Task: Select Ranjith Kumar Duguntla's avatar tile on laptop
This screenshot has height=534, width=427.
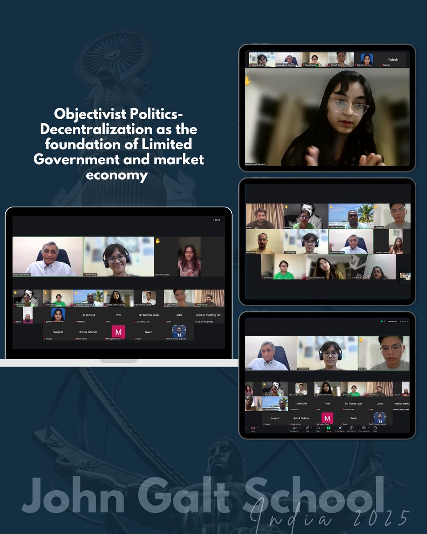Action: [x=179, y=332]
